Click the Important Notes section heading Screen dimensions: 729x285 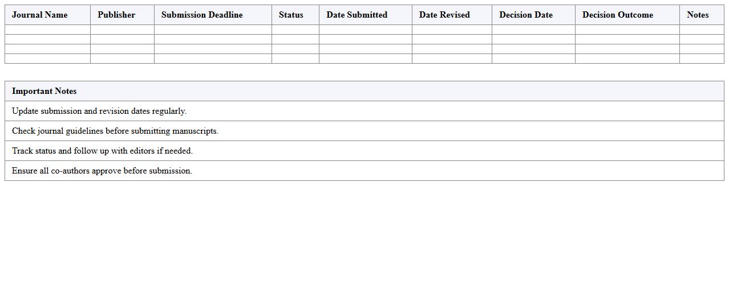point(44,91)
